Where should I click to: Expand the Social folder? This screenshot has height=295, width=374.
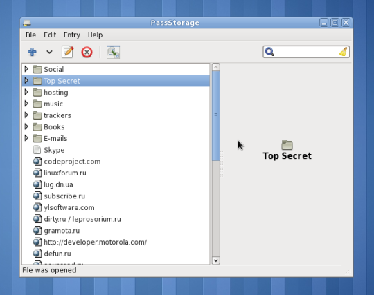[26, 69]
